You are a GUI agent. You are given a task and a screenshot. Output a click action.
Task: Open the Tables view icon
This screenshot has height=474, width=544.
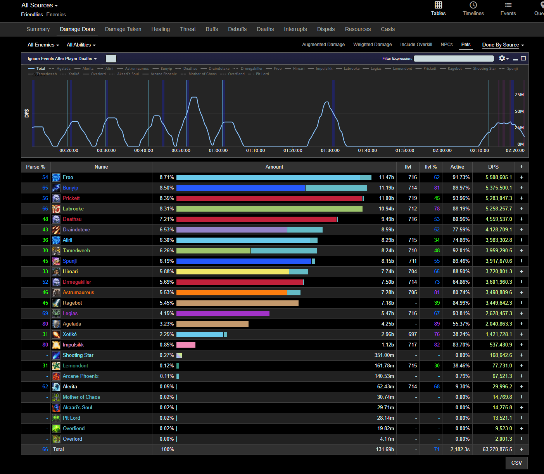coord(438,5)
